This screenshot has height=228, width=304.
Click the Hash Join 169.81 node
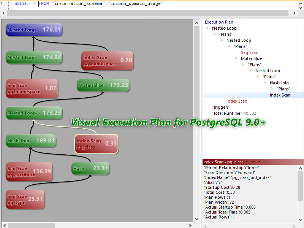(x=31, y=141)
